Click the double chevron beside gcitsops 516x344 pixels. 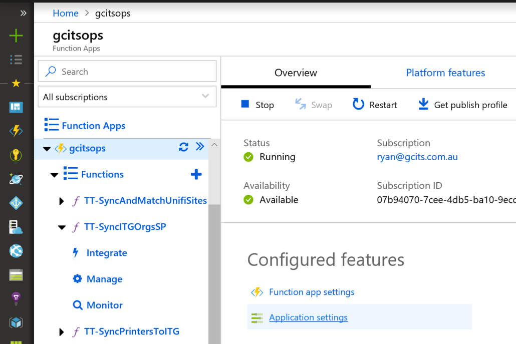point(200,147)
